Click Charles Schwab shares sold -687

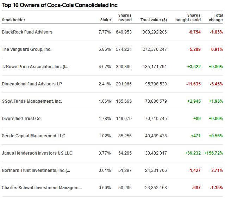[196, 188]
